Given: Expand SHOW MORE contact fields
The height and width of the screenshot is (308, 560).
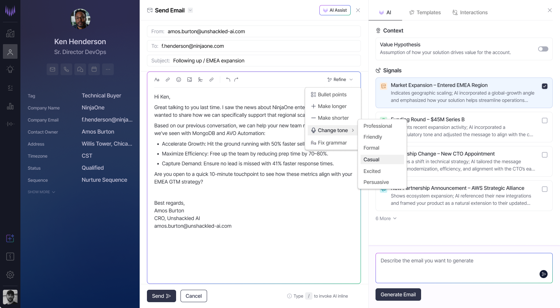Looking at the screenshot, I should tap(41, 192).
